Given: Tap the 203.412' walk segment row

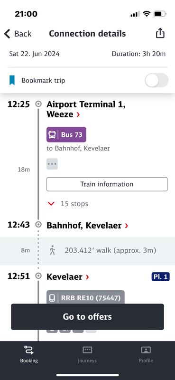Looking at the screenshot, I should [x=87, y=251].
